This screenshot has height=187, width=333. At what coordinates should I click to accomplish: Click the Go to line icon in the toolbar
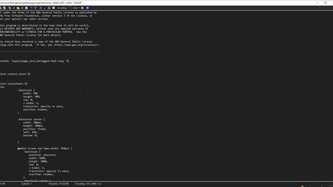click(x=54, y=8)
